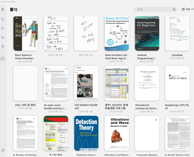
Task: Open the hamburger navigation menu
Action: tap(3, 9)
